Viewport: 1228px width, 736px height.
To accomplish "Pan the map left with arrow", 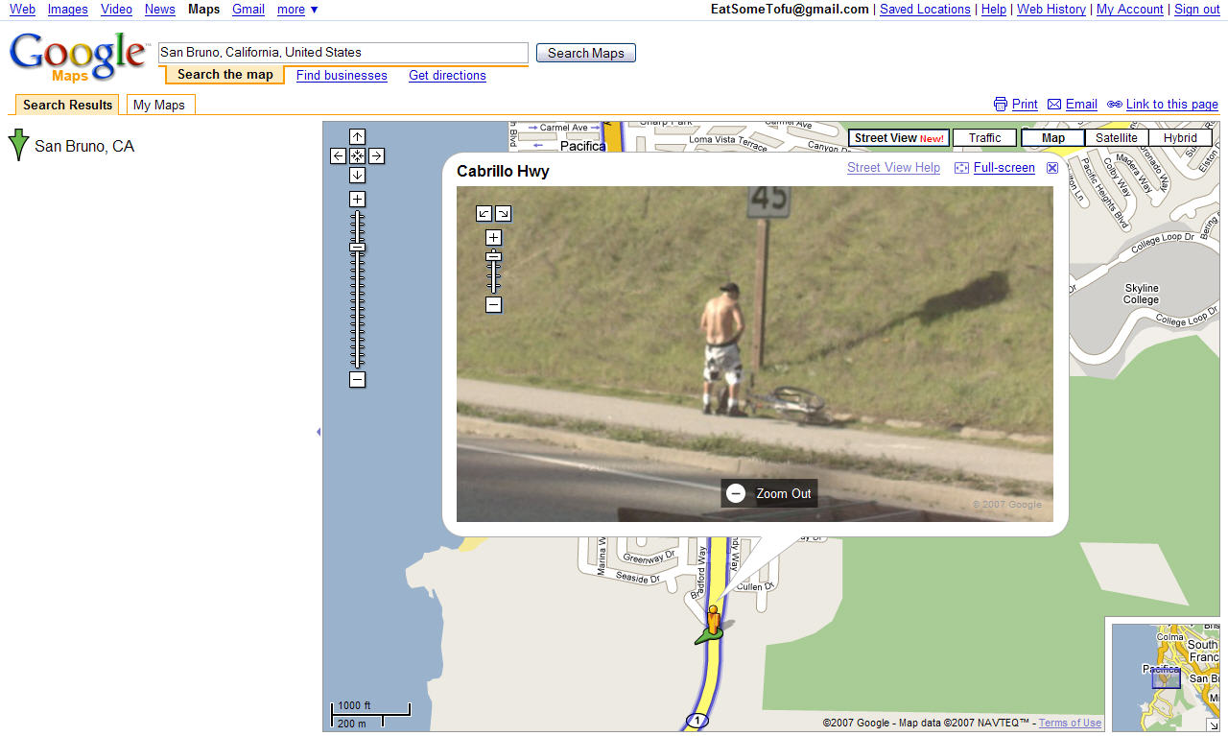I will pos(338,155).
